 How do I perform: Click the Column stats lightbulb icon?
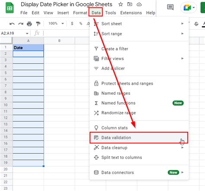pyautogui.click(x=96, y=128)
